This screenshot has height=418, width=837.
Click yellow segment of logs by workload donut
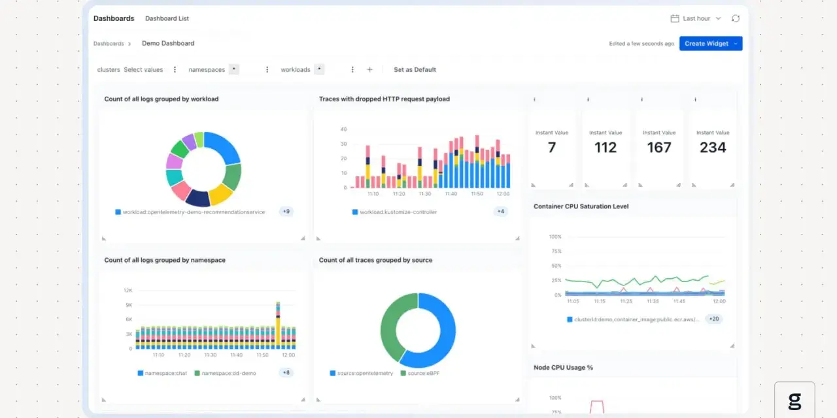[x=220, y=194]
